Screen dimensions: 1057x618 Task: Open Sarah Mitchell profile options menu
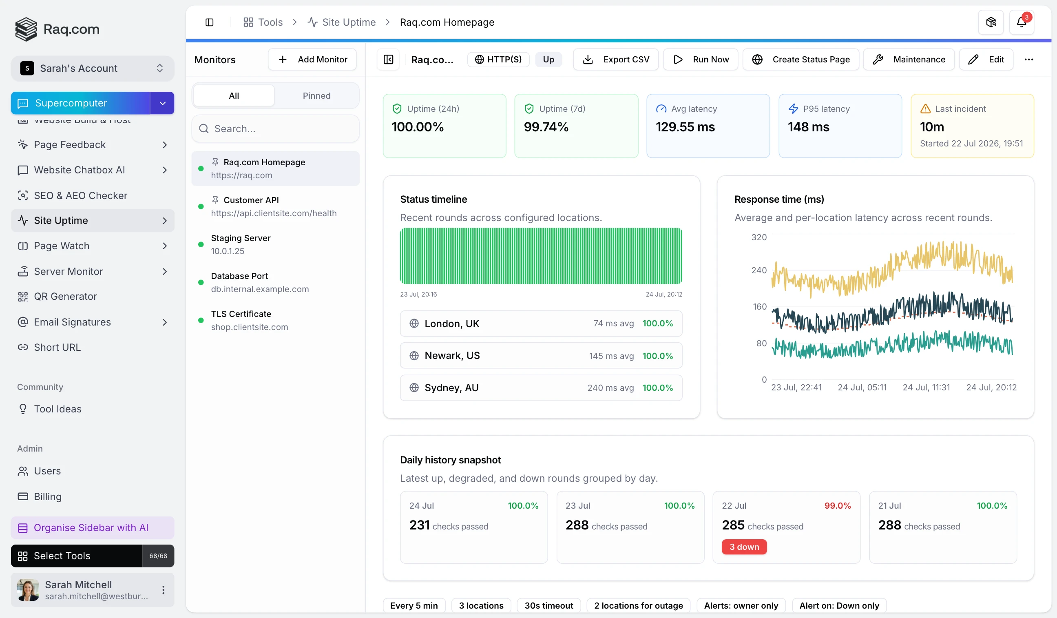click(163, 590)
